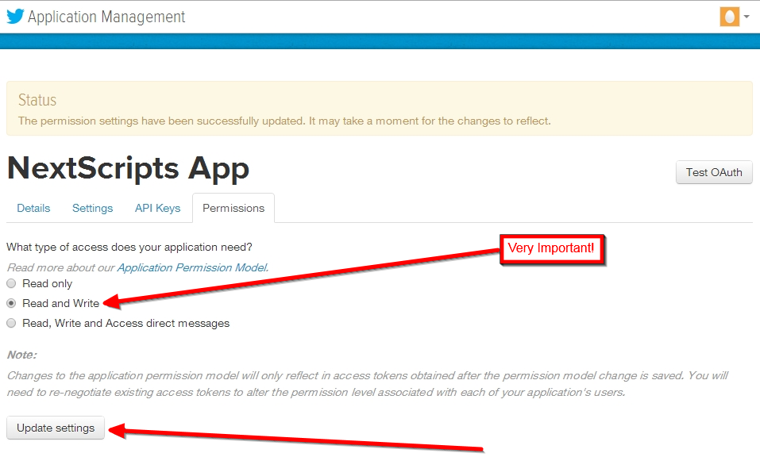The image size is (760, 457).
Task: Choose the Read and Write option
Action: click(11, 303)
